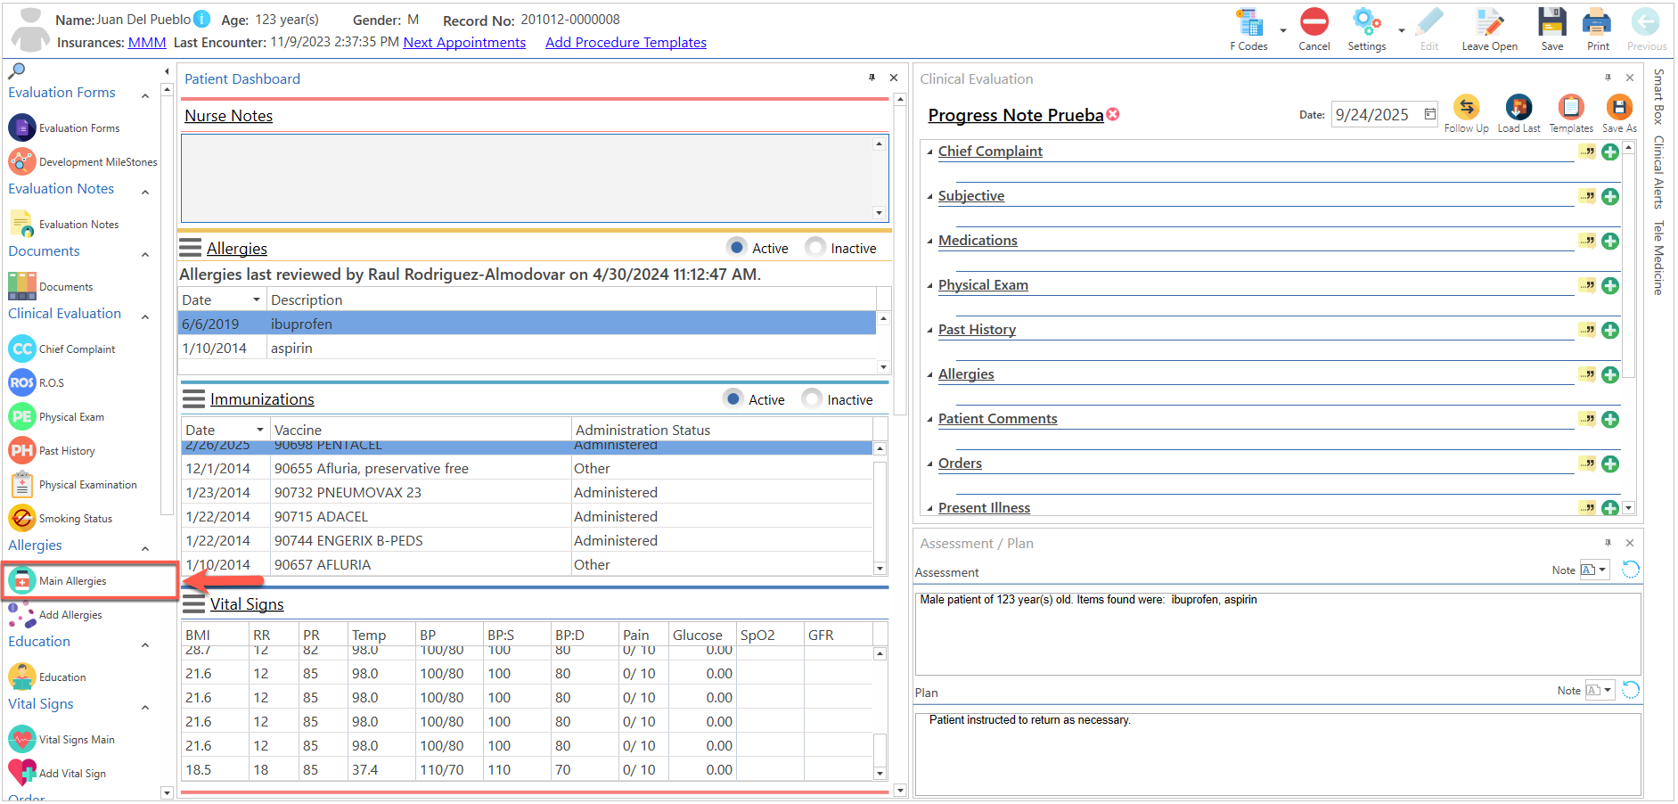Open the date picker calendar icon
The image size is (1678, 804).
click(1429, 114)
